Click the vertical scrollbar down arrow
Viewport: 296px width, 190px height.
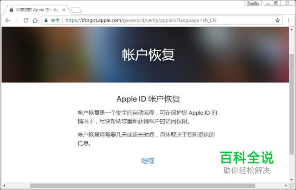click(291, 180)
